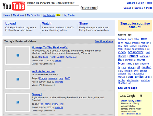Open the walk #4 in prague thumbnail
The image size is (153, 116).
(18, 79)
